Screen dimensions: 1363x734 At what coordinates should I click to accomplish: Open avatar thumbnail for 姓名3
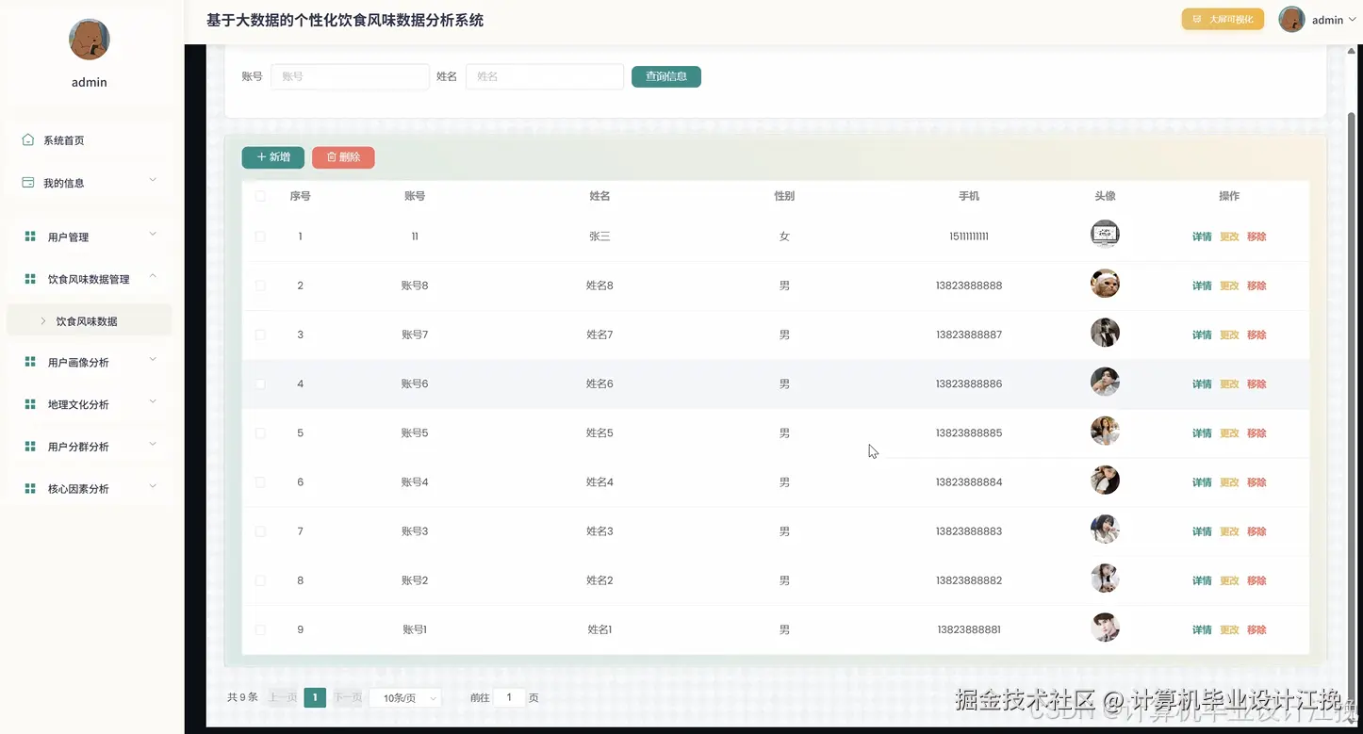click(1105, 530)
